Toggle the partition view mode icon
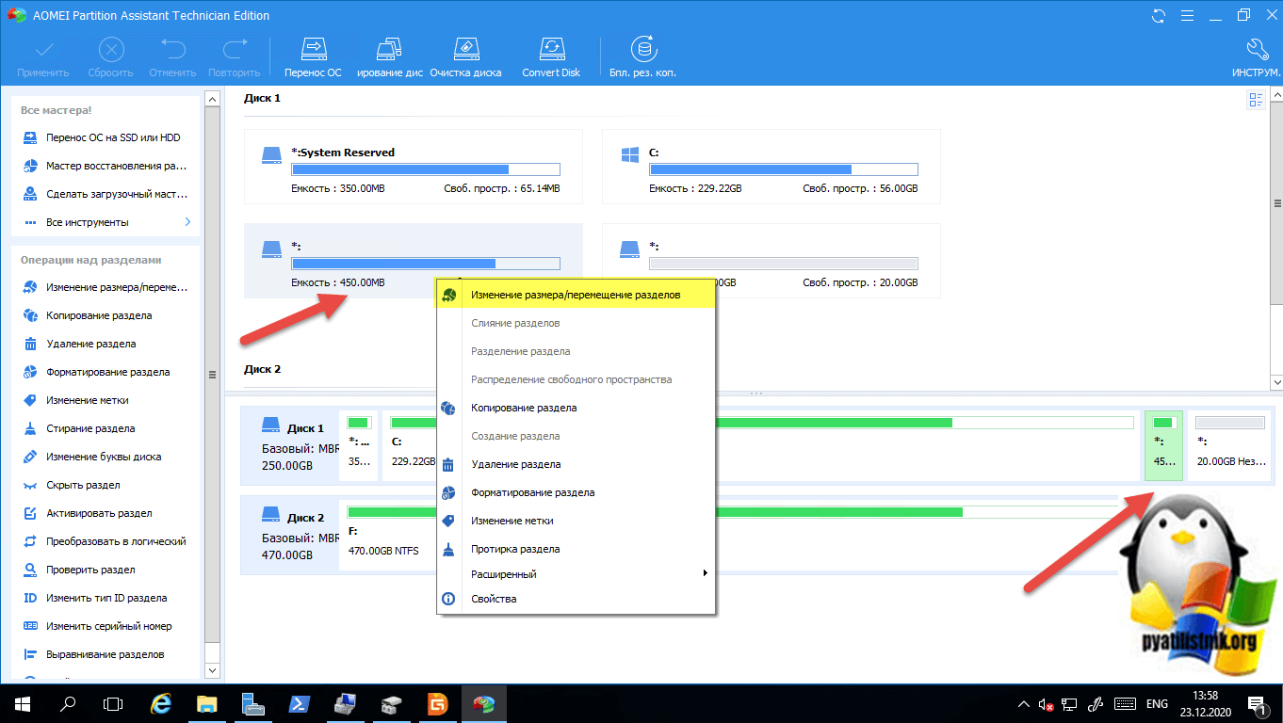Viewport: 1283px width, 723px height. coord(1255,101)
